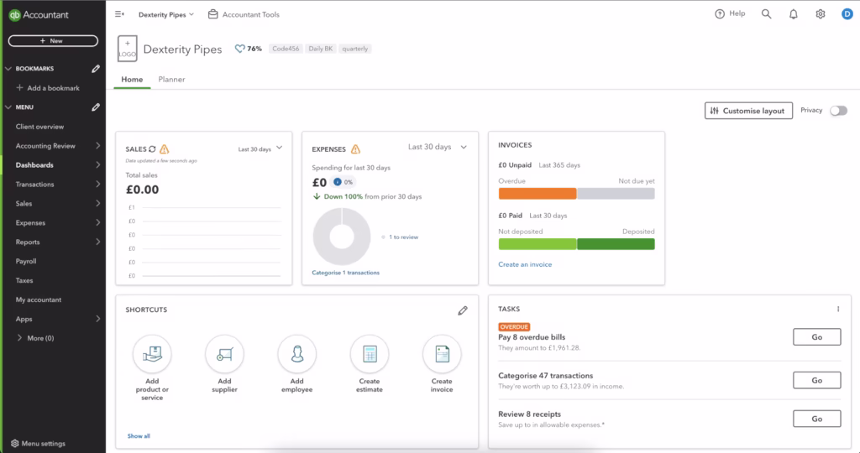Edit menu using the pencil icon

point(96,107)
